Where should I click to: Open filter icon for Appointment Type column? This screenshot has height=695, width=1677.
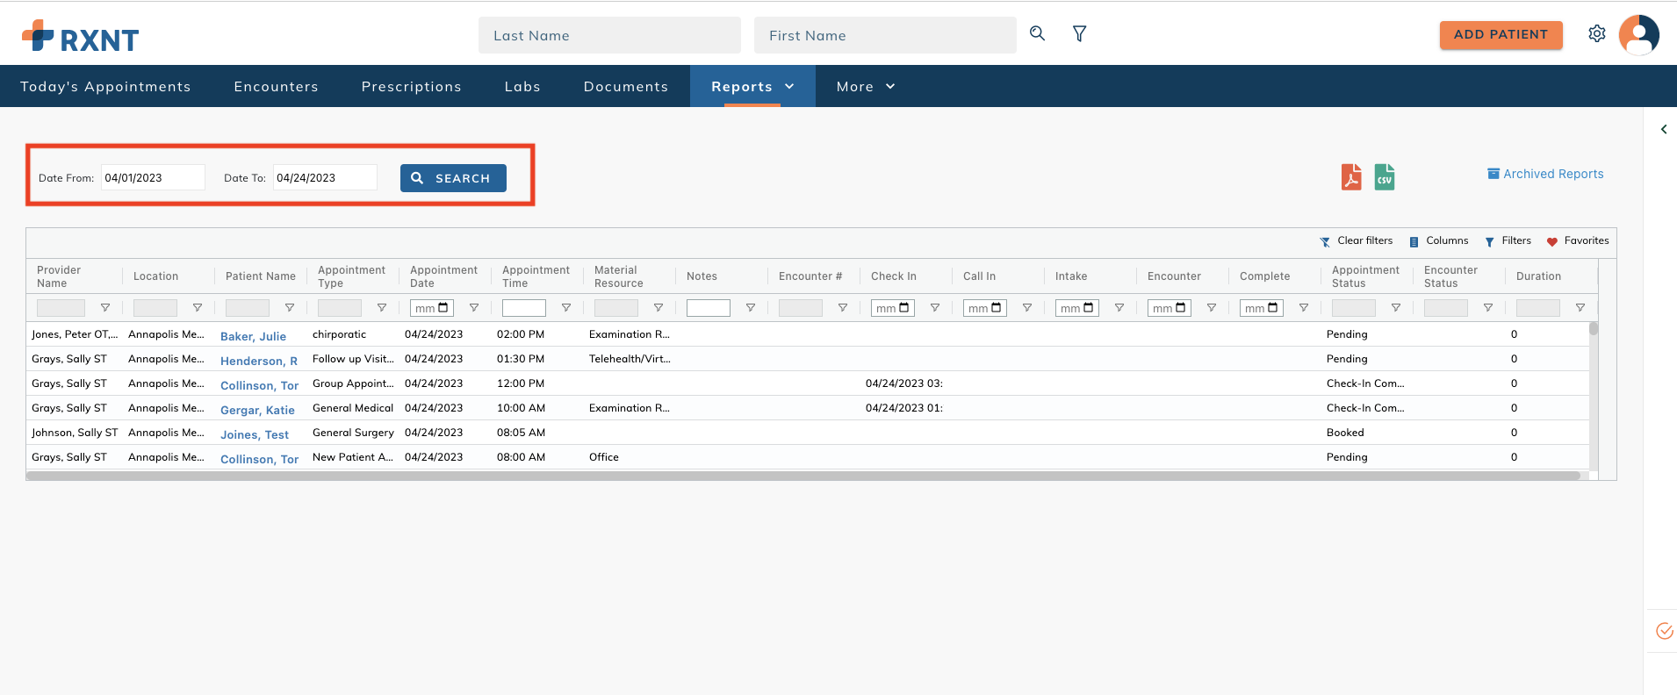click(x=382, y=308)
